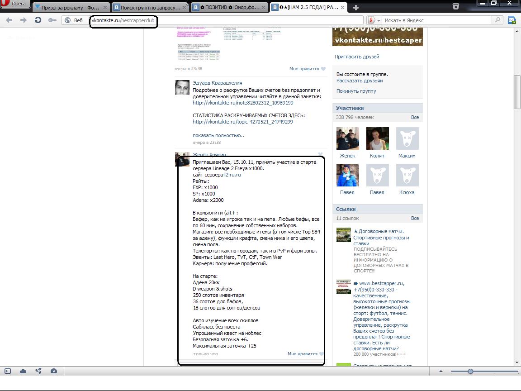Close the 'ПОЗИТИВ Юмор' tab
The image size is (521, 391).
pos(264,7)
